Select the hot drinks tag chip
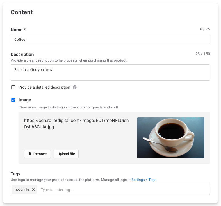This screenshot has height=206, width=221. (22, 190)
